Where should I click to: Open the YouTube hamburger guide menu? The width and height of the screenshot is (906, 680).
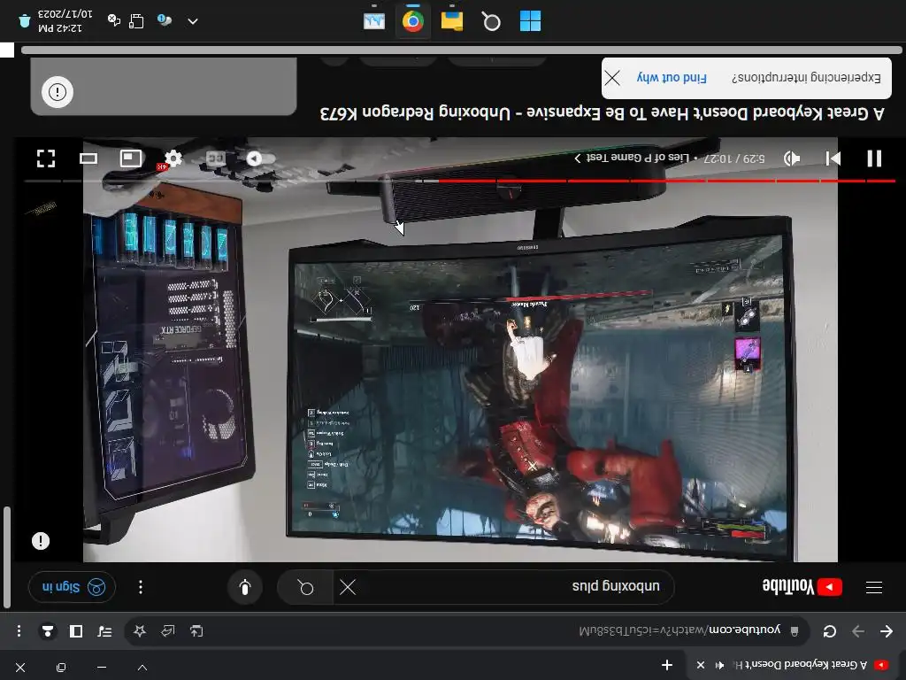click(x=874, y=588)
